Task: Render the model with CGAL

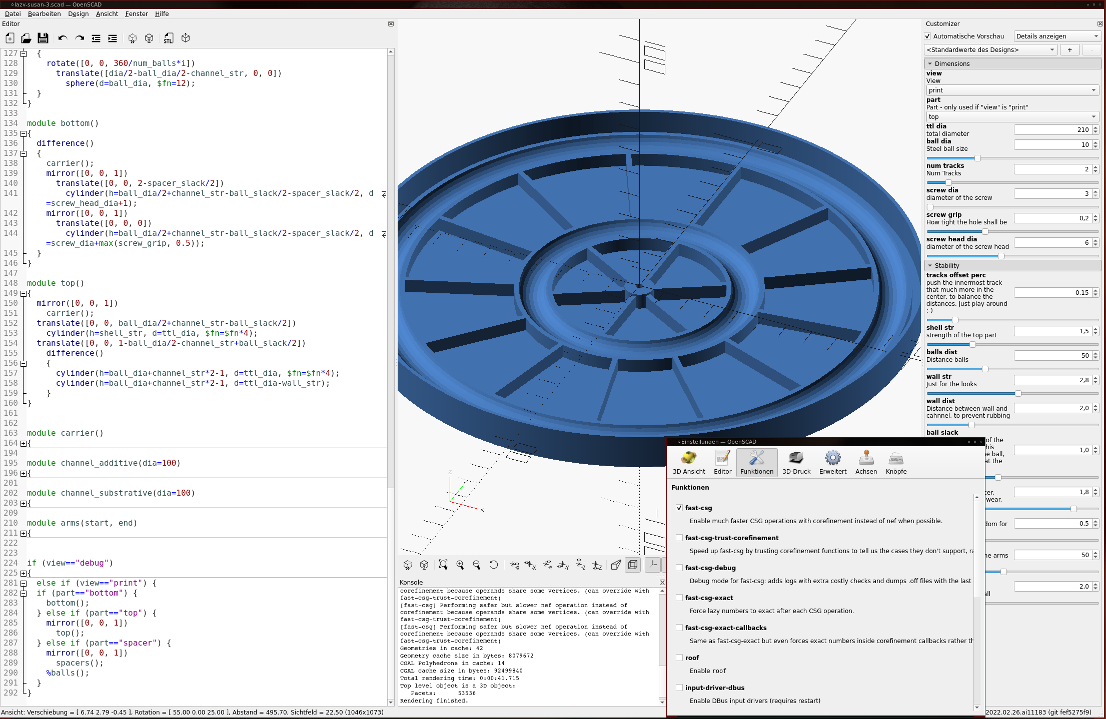Action: click(x=149, y=38)
